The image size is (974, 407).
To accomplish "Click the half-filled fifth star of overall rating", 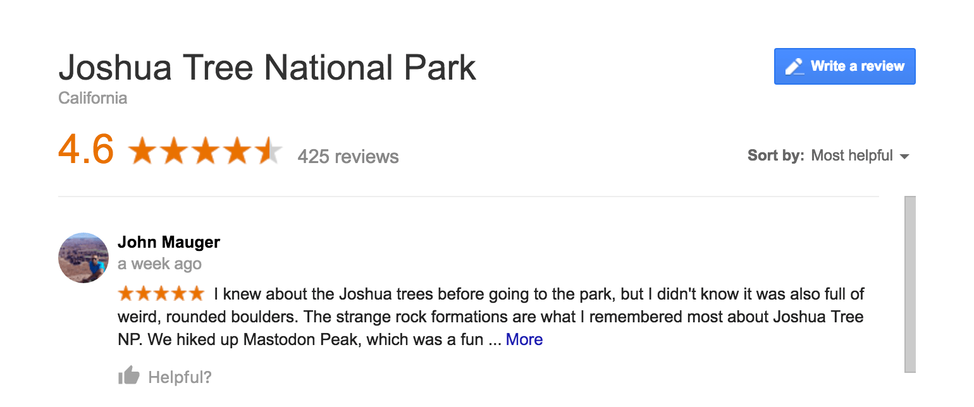I will click(x=269, y=152).
